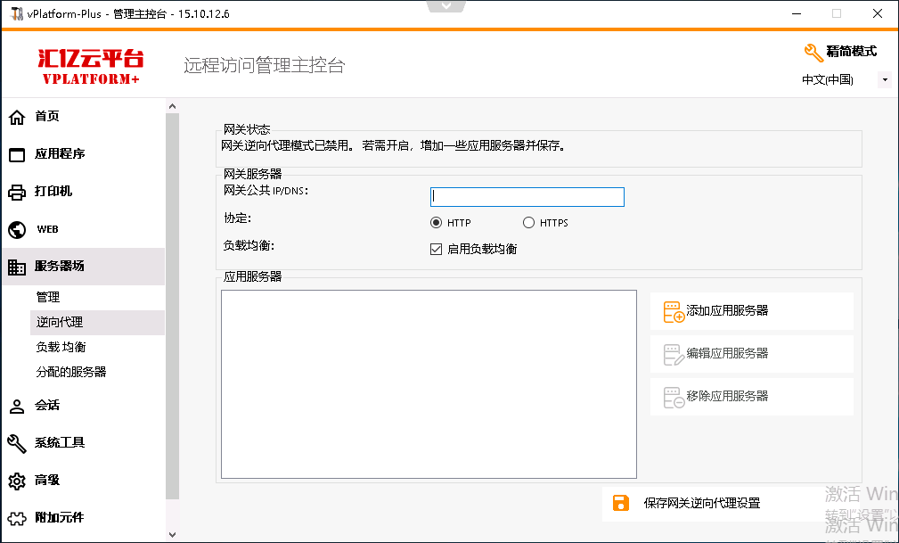Click the person icon for 会话
Image resolution: width=899 pixels, height=543 pixels.
(x=17, y=406)
